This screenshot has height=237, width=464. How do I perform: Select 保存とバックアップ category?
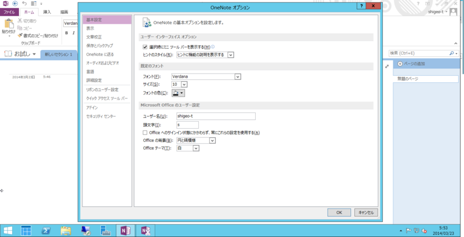[x=107, y=46]
